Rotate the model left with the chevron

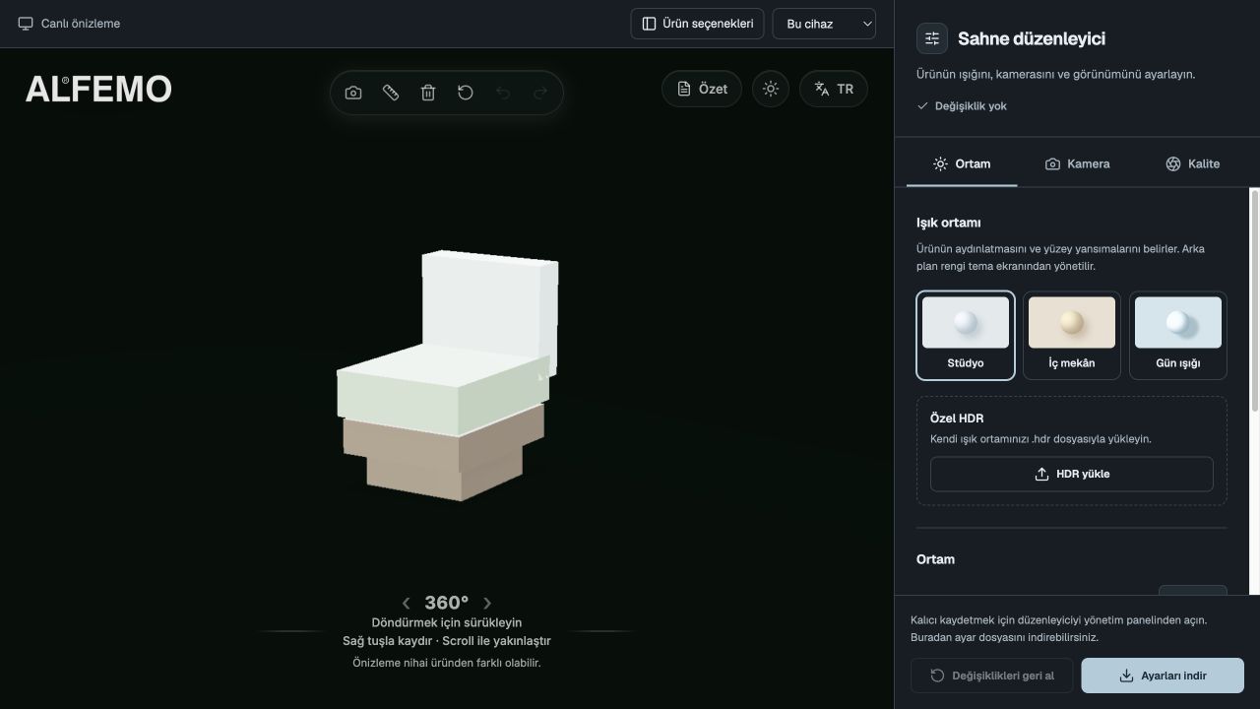click(x=407, y=603)
